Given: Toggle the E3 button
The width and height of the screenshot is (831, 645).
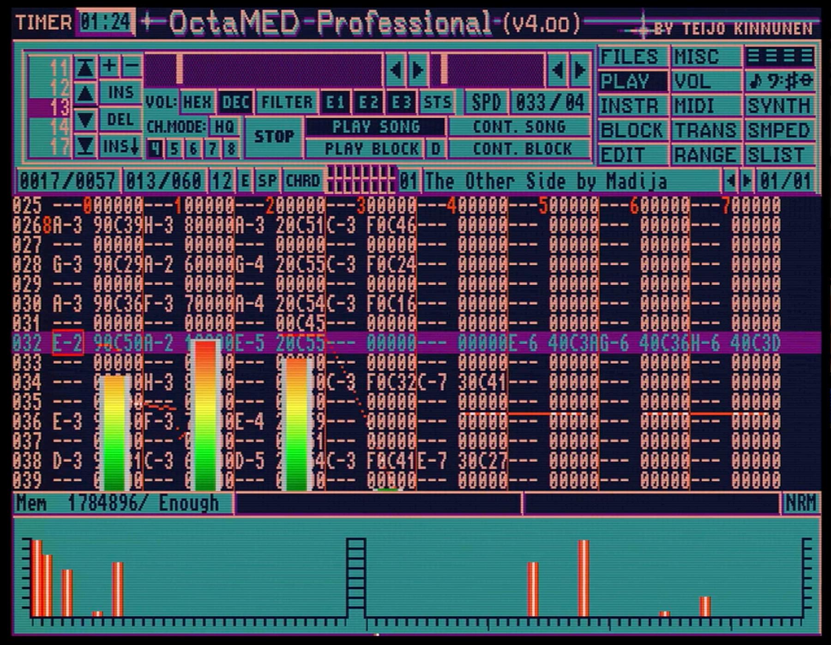Looking at the screenshot, I should (401, 102).
